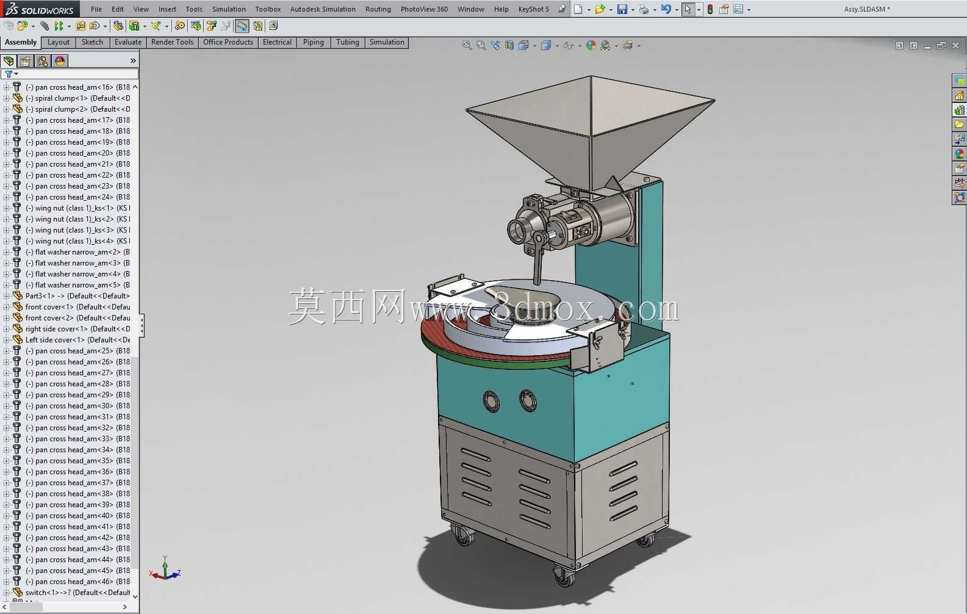This screenshot has height=614, width=967.
Task: Open the File menu
Action: (x=96, y=9)
